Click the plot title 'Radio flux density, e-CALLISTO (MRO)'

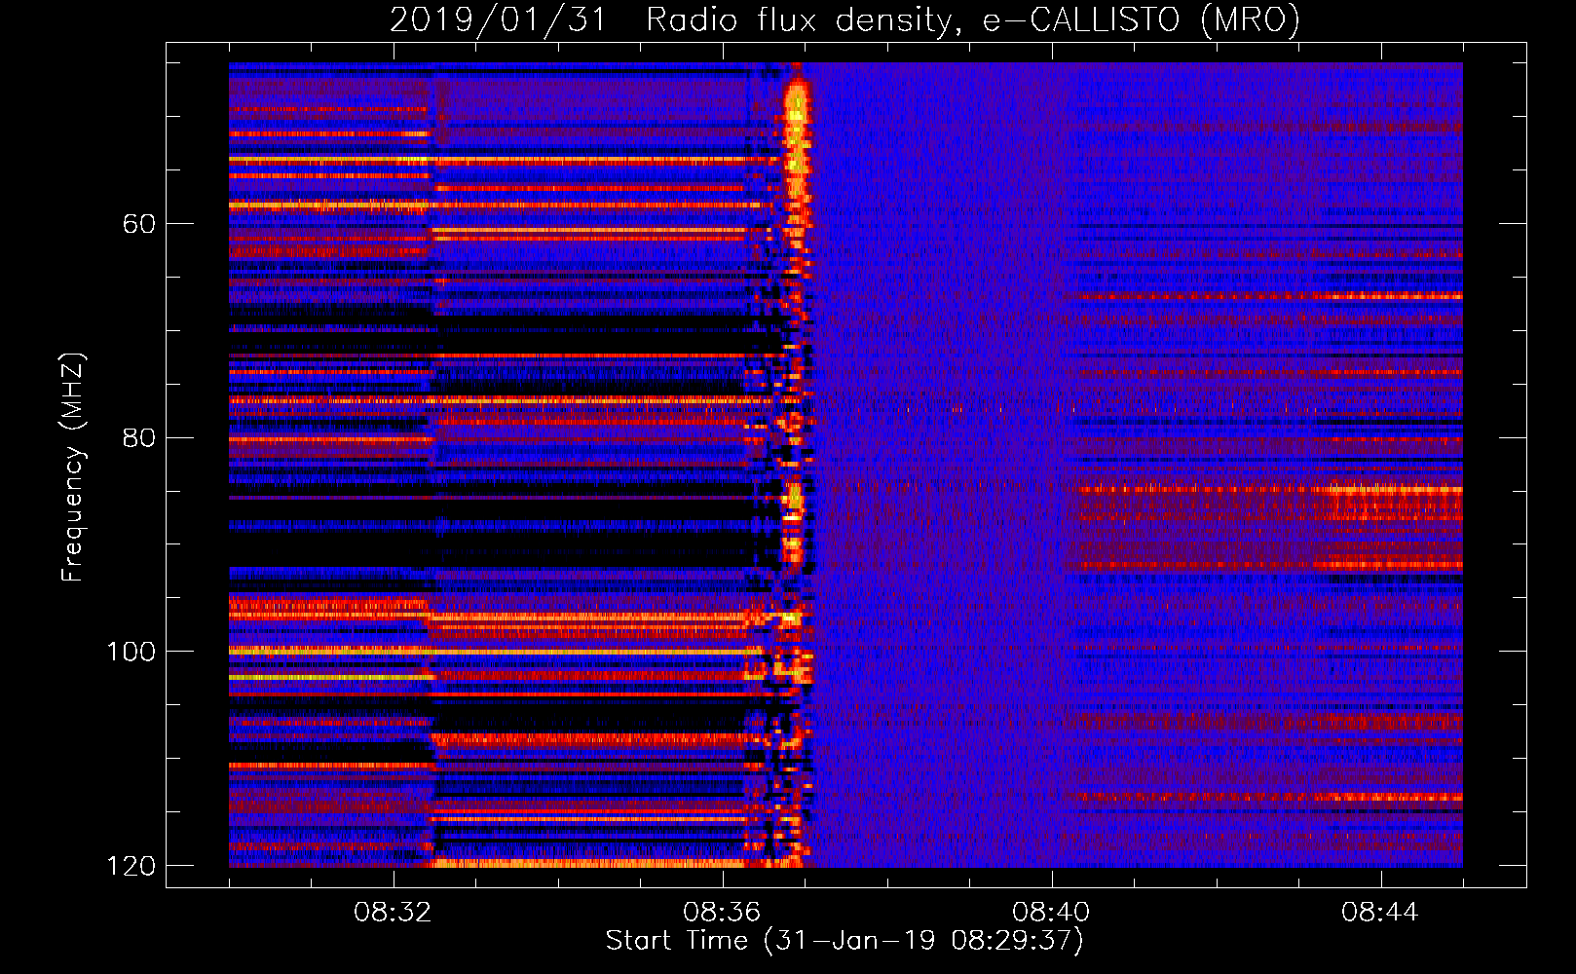pyautogui.click(x=972, y=19)
